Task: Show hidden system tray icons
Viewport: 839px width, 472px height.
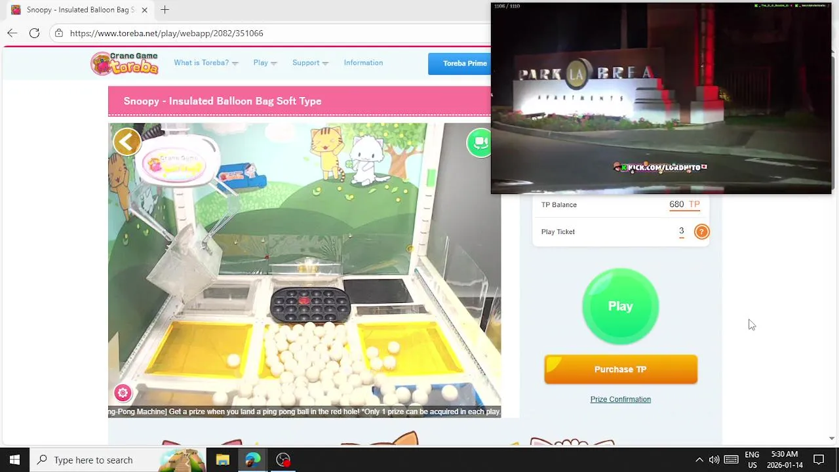Action: tap(699, 460)
